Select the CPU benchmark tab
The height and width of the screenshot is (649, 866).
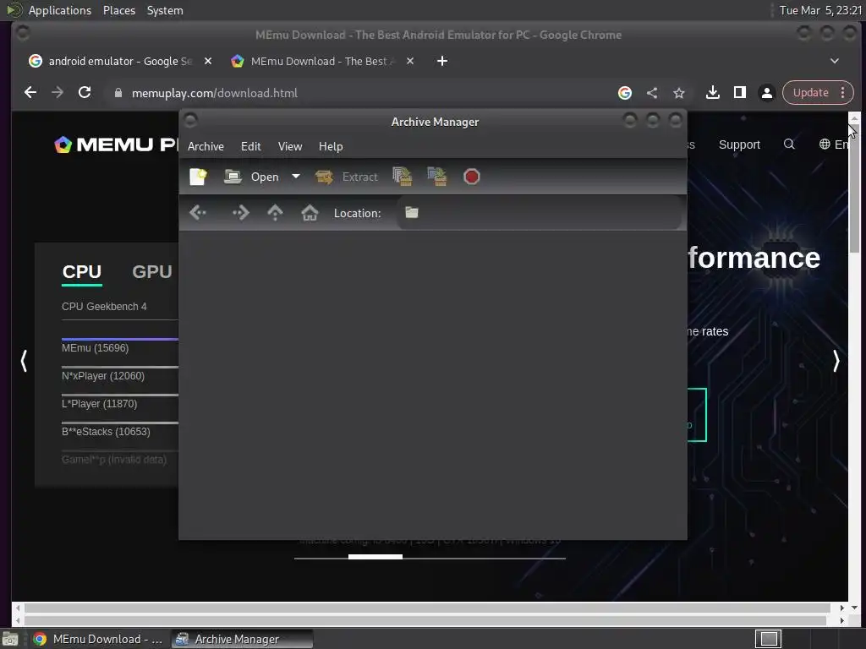pos(82,272)
